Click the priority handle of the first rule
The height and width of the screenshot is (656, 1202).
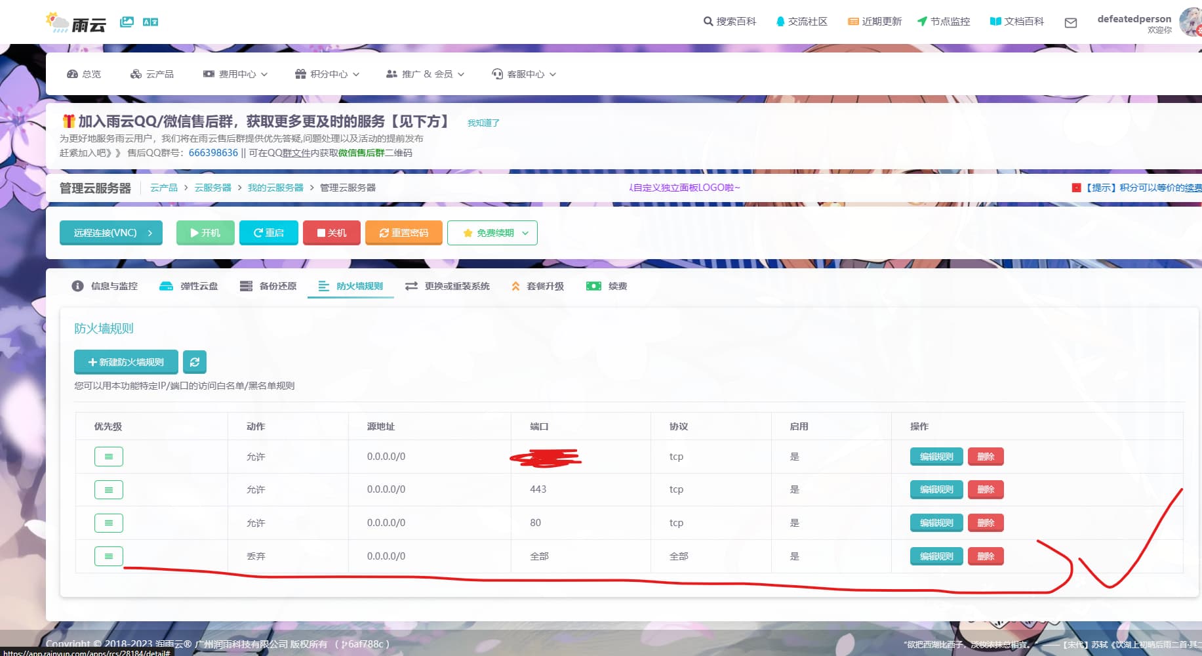(x=108, y=456)
